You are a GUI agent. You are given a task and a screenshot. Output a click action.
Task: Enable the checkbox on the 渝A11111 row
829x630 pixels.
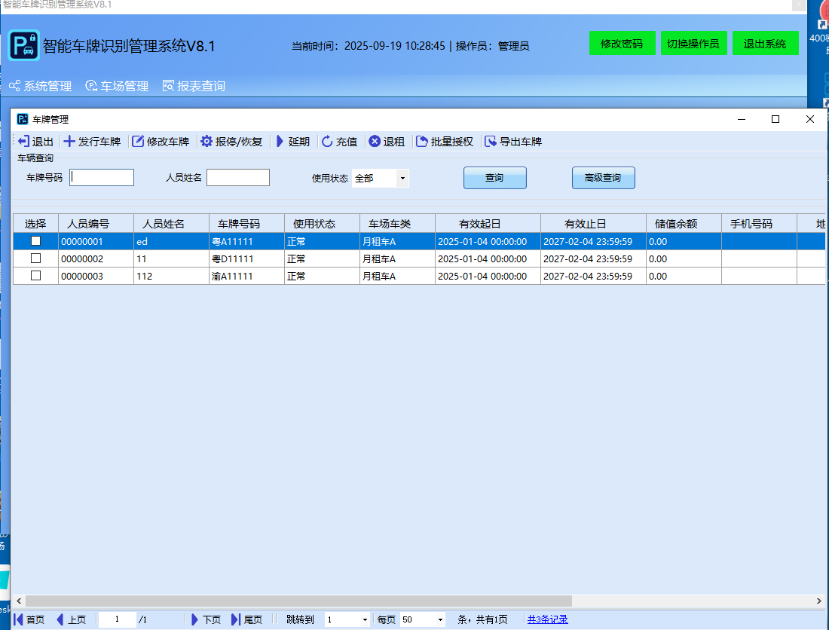[35, 276]
